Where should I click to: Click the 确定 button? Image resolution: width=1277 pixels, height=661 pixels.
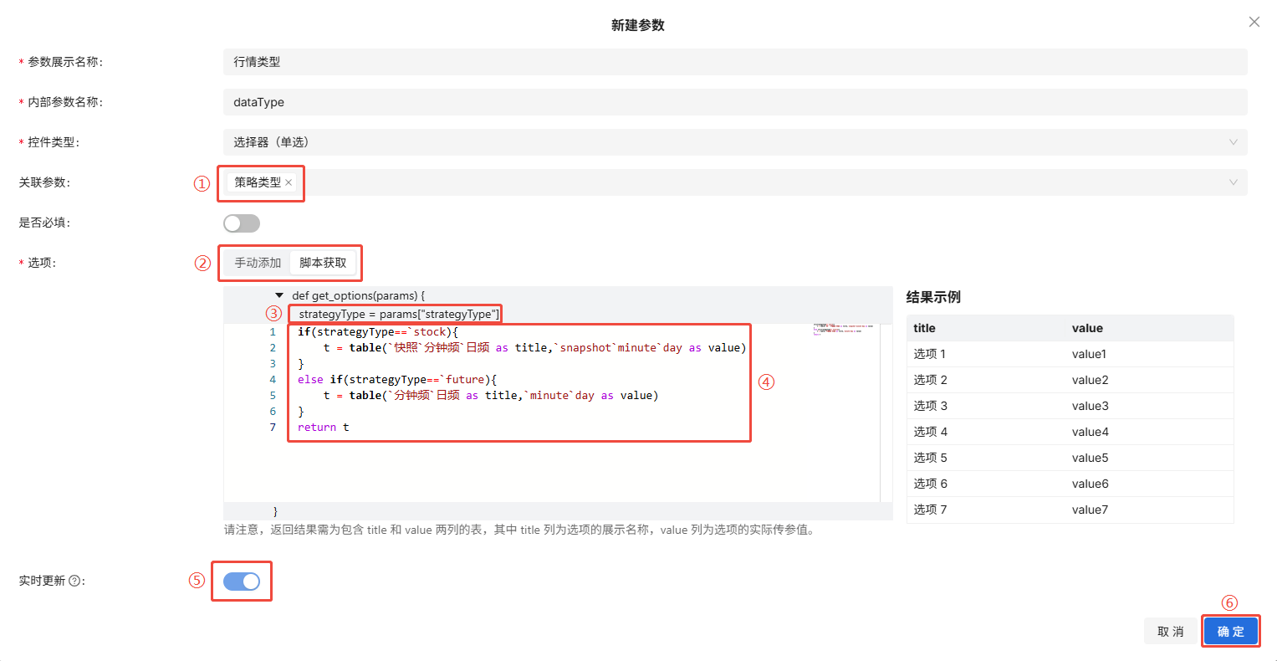1230,632
